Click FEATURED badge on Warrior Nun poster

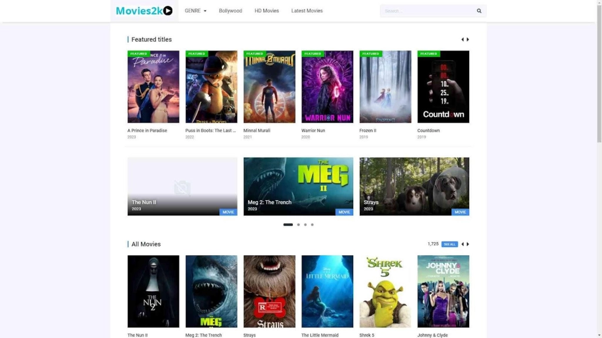(x=312, y=54)
